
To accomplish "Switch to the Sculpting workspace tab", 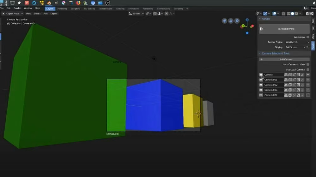I will (x=75, y=9).
